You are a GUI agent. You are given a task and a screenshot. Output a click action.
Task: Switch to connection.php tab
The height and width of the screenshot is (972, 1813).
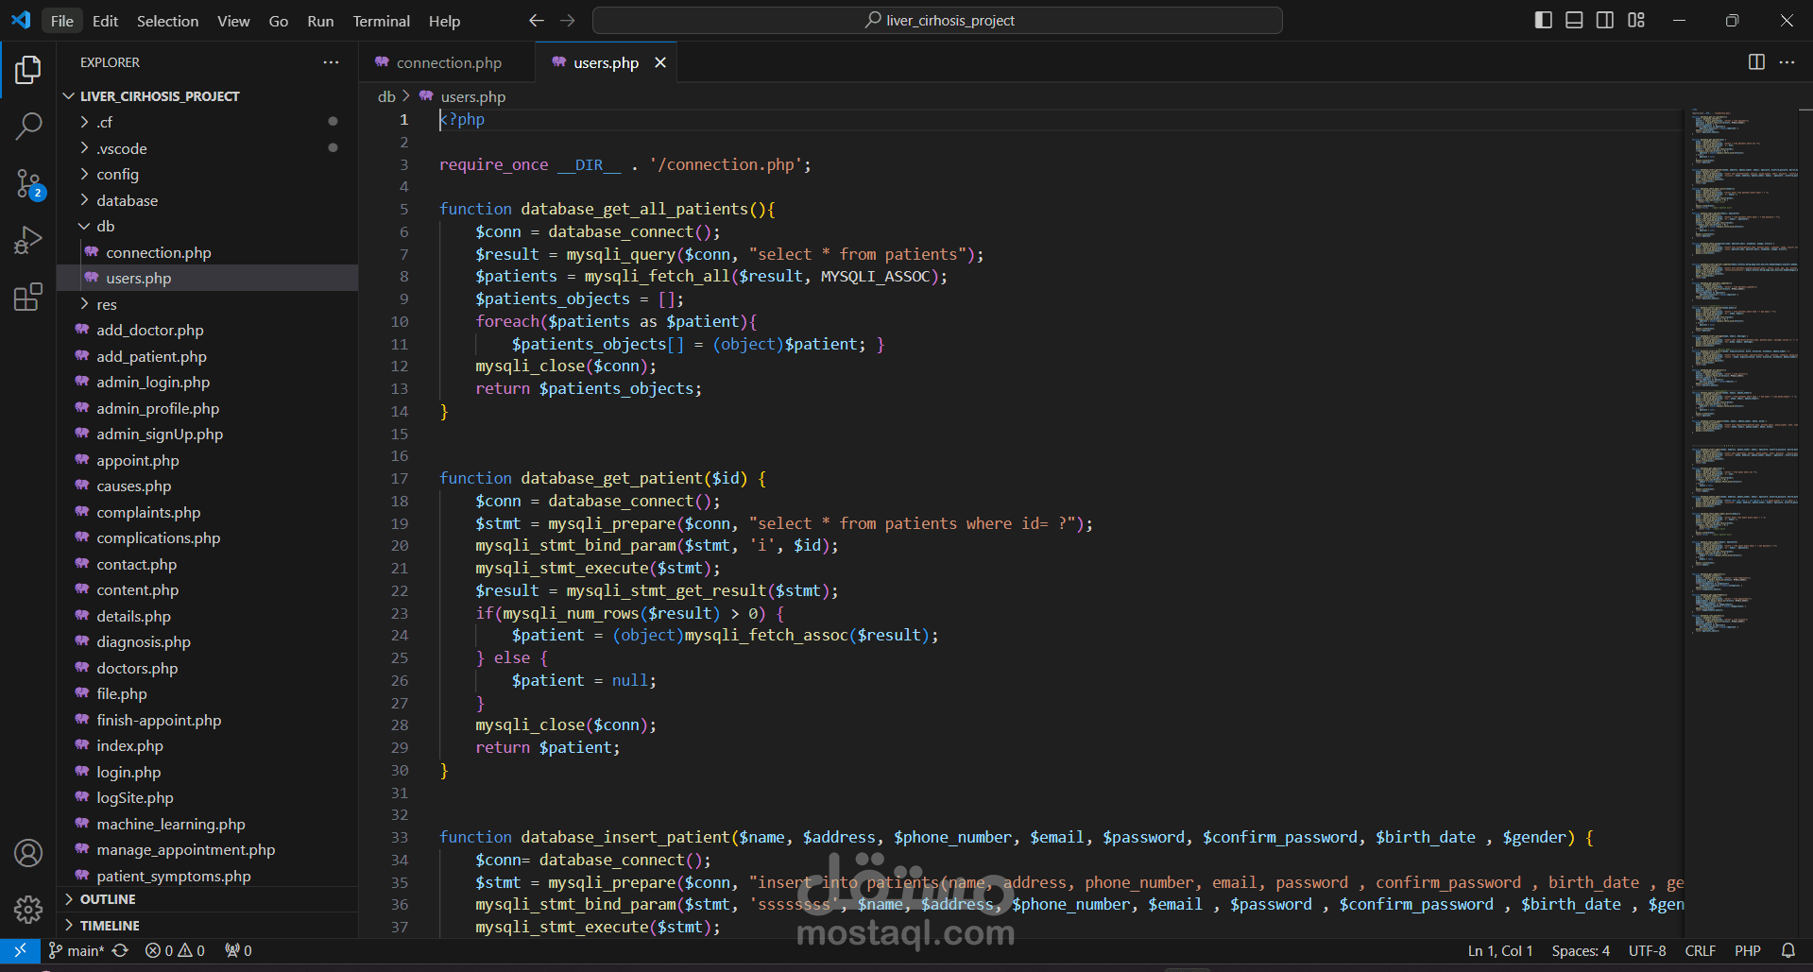[448, 62]
